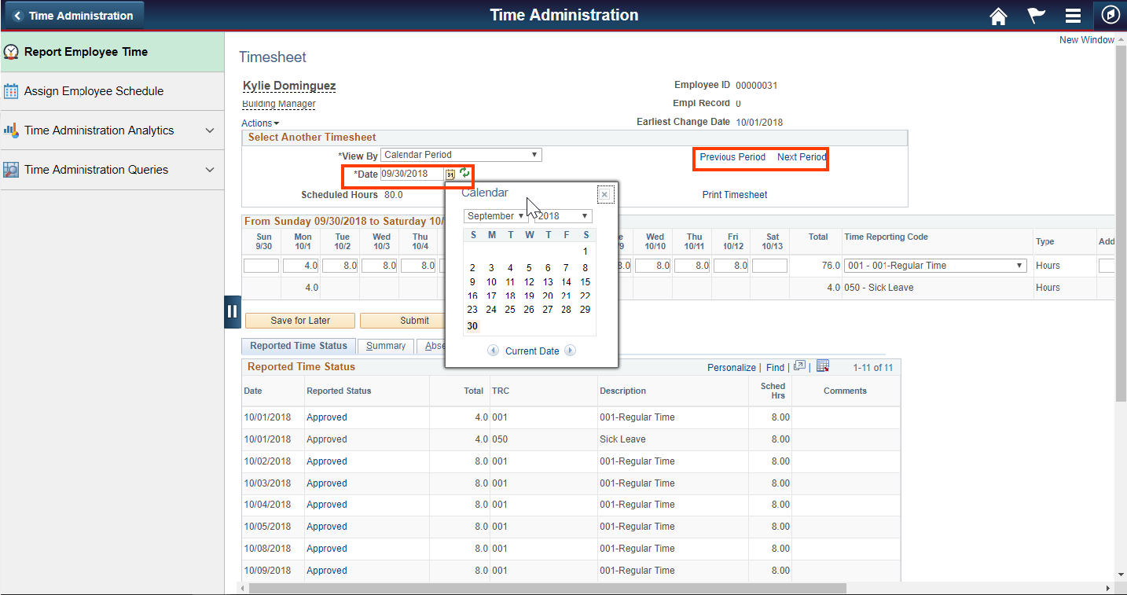
Task: Open the Next Period link
Action: coord(801,156)
